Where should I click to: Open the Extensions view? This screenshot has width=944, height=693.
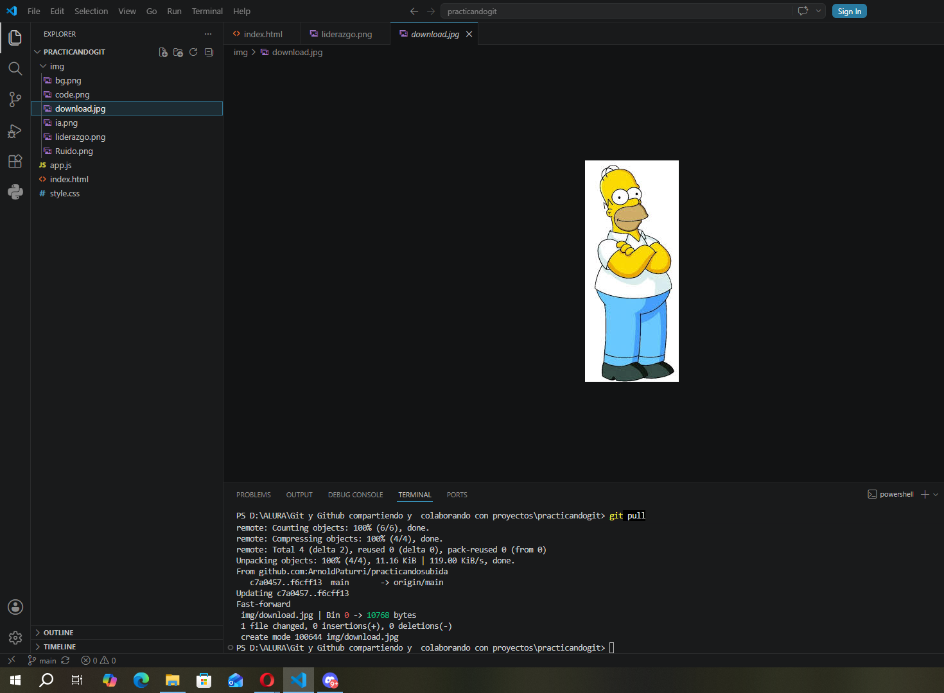(15, 161)
